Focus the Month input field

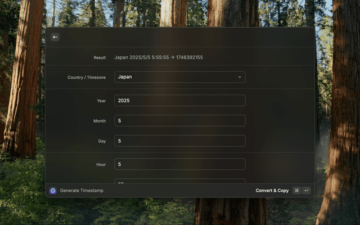click(x=179, y=121)
